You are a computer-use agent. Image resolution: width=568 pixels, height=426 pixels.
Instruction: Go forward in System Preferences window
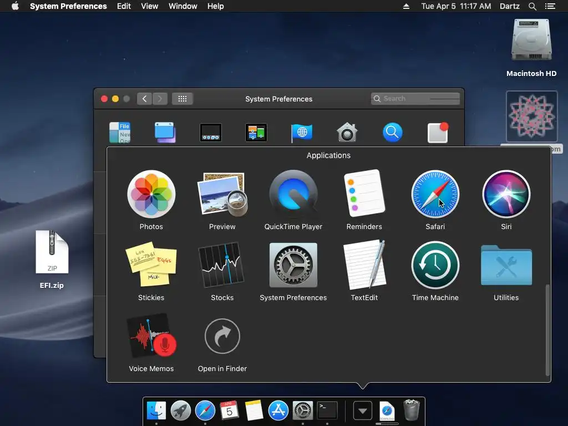pos(160,99)
